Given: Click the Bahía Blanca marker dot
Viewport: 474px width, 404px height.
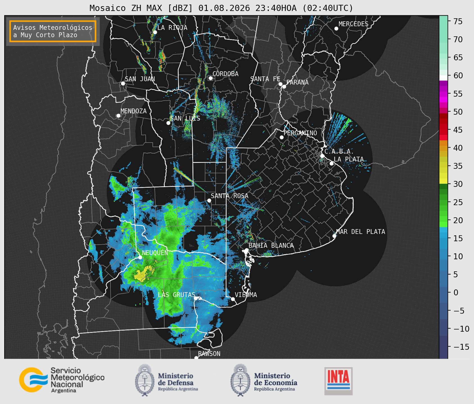Looking at the screenshot, I should [246, 250].
